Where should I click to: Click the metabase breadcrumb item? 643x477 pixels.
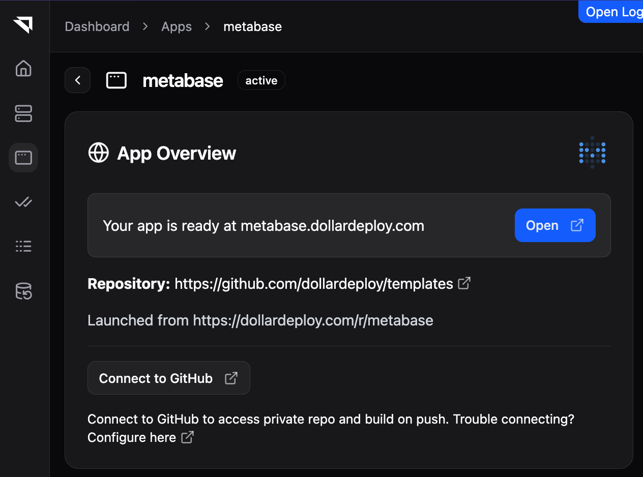(x=253, y=26)
